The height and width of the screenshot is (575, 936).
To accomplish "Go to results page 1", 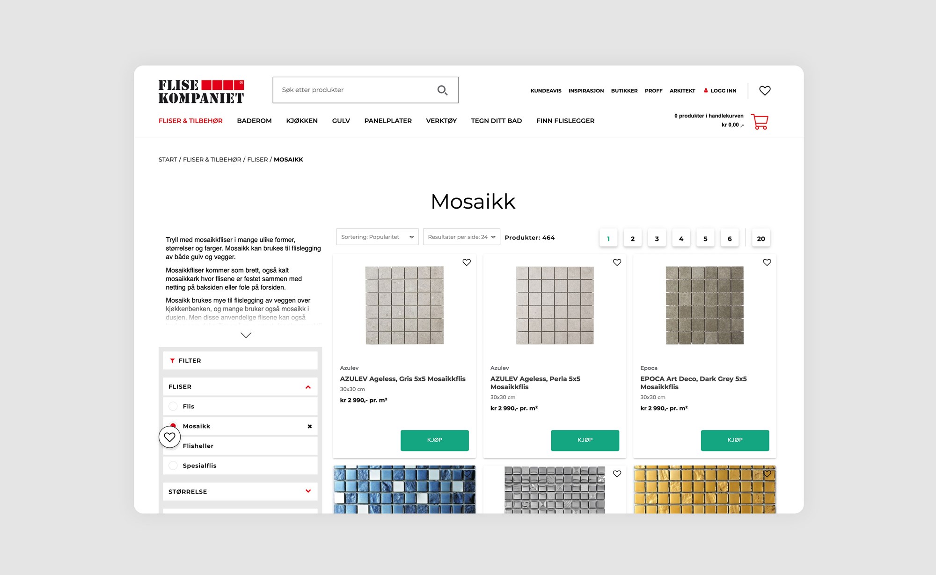I will (608, 238).
